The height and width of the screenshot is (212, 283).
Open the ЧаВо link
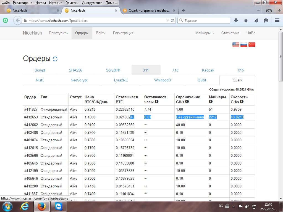(251, 33)
